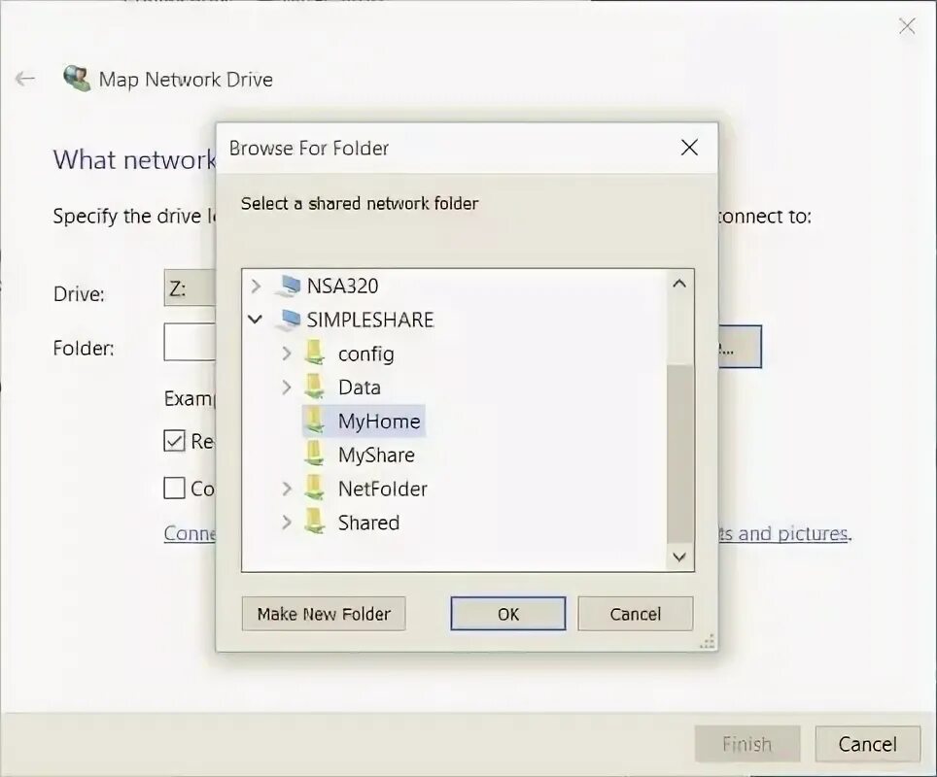Go back with the wizard back arrow
Screen dimensions: 937x777
pos(25,79)
